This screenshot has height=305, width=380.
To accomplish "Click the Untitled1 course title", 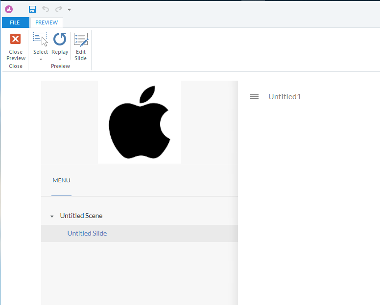I will pos(285,97).
